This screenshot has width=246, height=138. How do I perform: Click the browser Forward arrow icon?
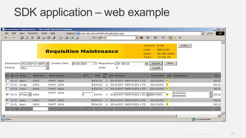(x=14, y=38)
